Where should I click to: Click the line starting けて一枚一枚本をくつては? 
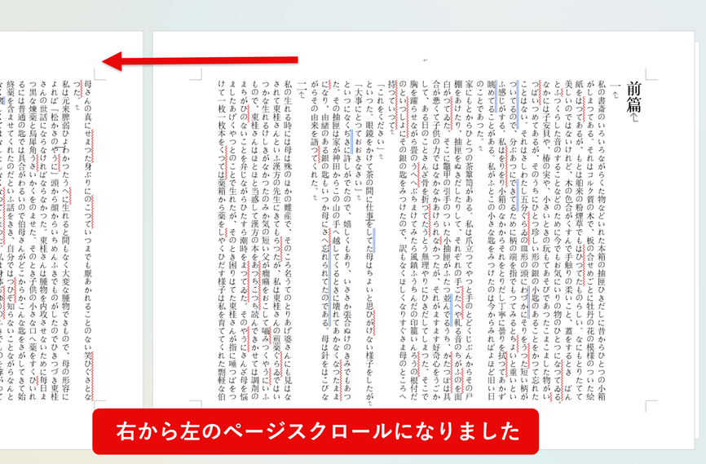click(222, 241)
